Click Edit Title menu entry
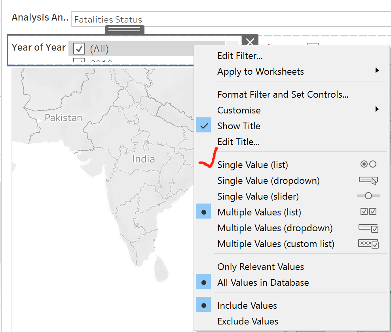The width and height of the screenshot is (391, 332). click(238, 141)
